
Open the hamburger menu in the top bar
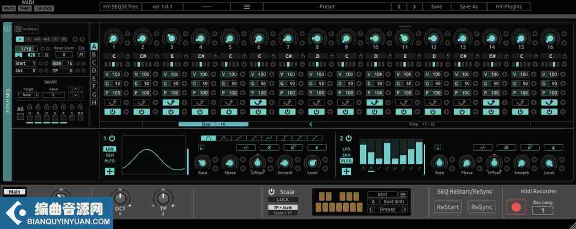pos(247,7)
